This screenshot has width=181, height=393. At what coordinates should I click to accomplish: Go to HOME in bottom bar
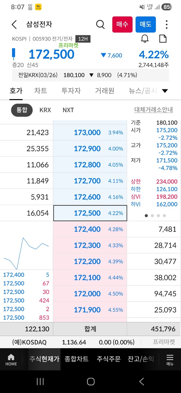(x=11, y=360)
